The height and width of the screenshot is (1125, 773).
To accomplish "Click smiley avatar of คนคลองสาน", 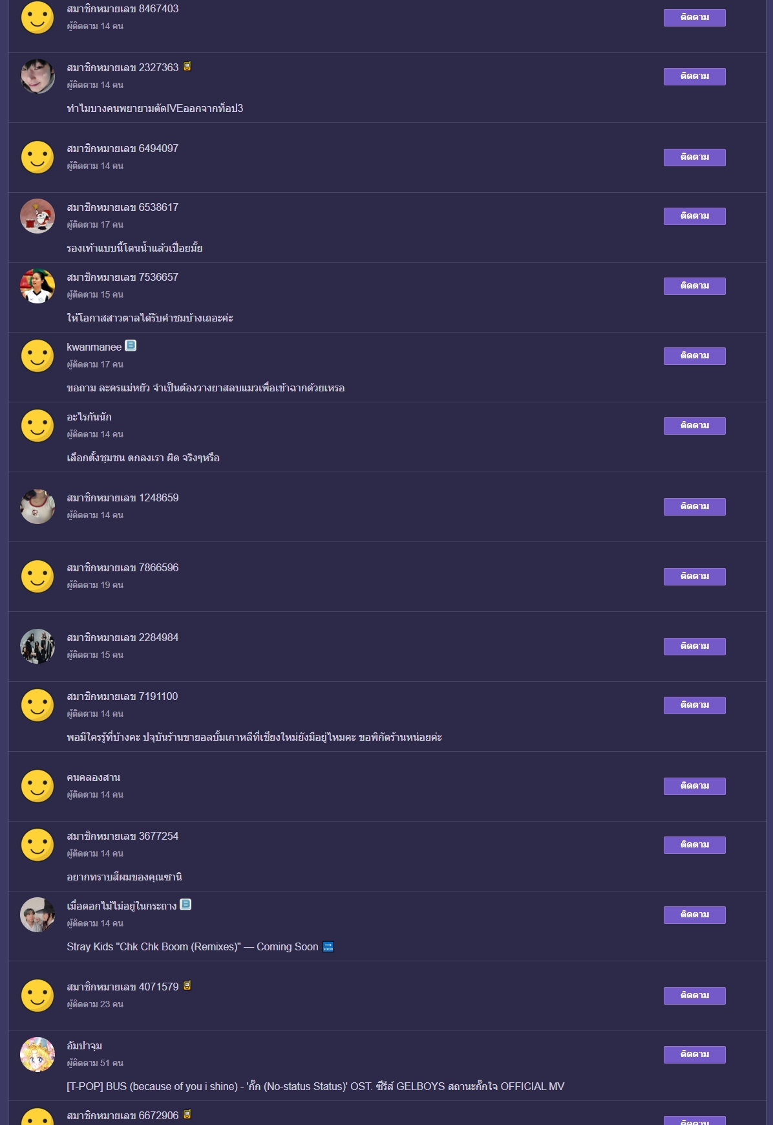I will tap(37, 786).
